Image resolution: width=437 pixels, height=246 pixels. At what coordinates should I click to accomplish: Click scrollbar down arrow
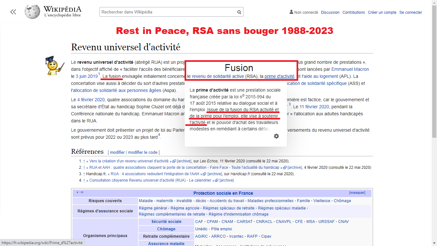(434, 243)
